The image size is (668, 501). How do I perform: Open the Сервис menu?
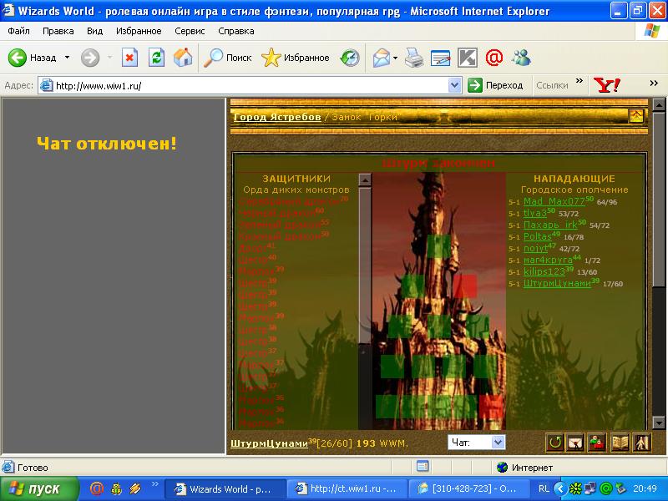(190, 31)
